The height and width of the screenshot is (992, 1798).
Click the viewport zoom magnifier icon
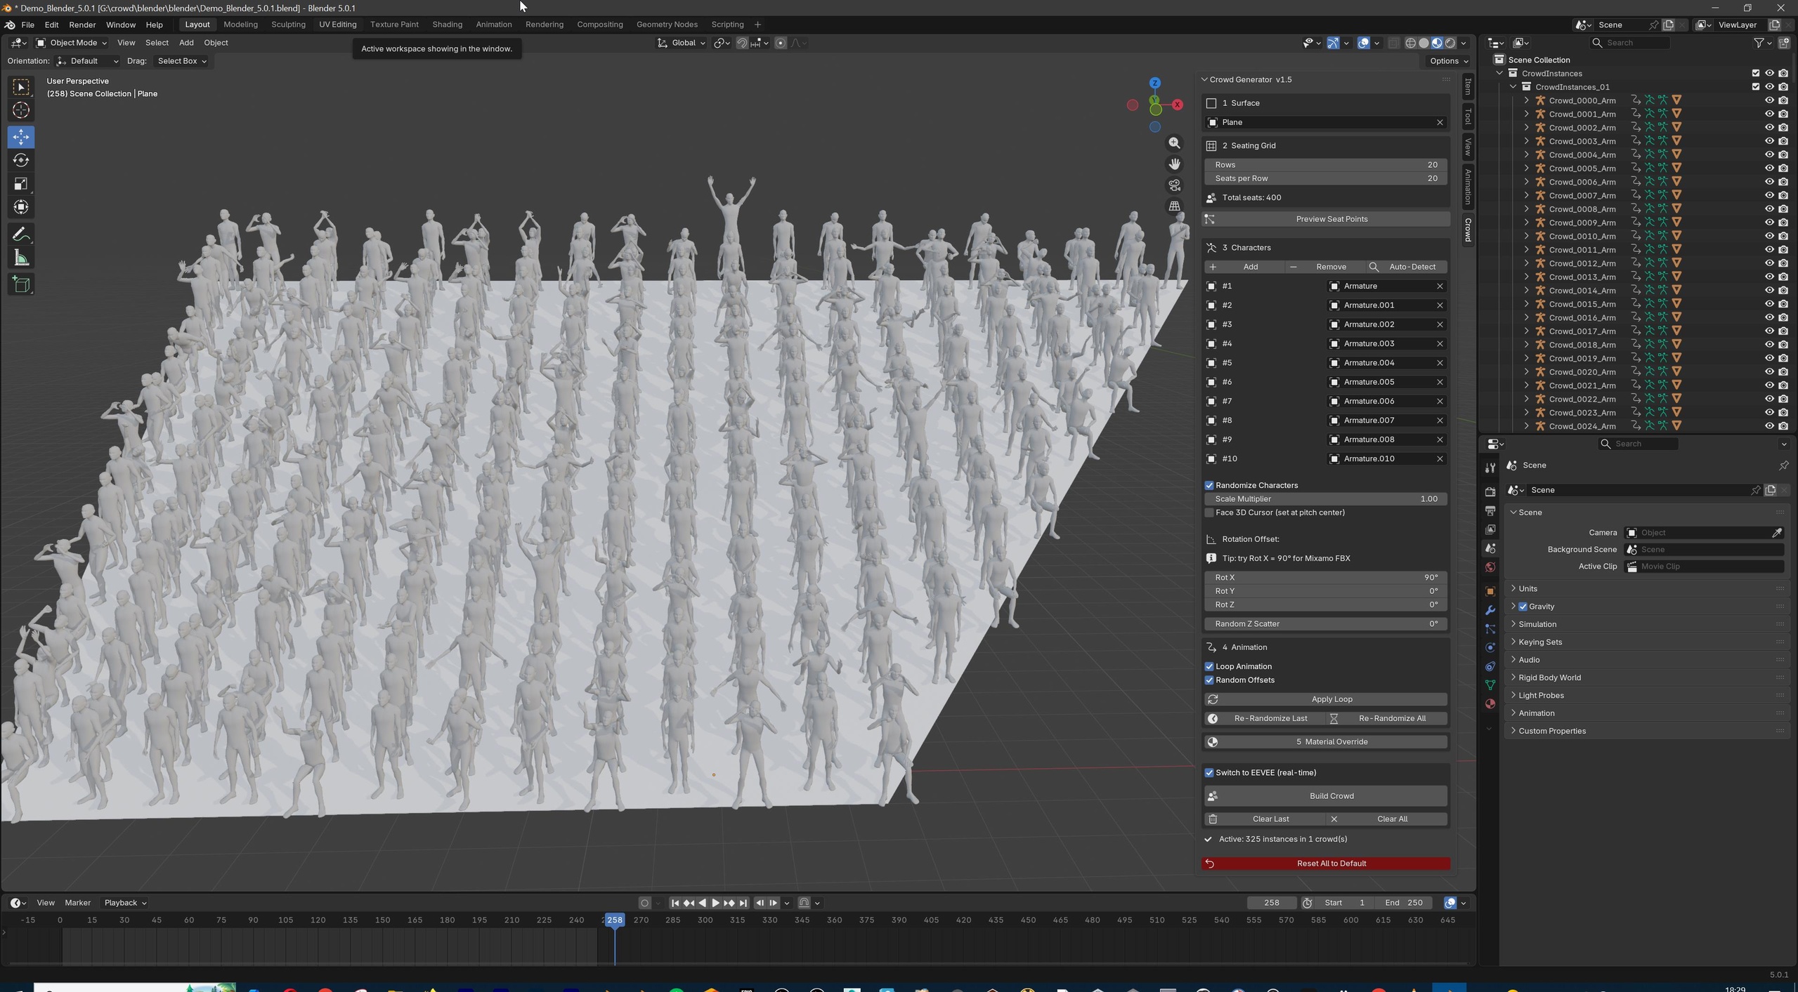click(1174, 143)
